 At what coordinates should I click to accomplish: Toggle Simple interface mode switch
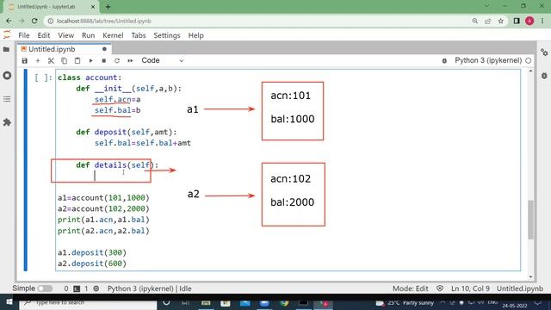point(45,288)
